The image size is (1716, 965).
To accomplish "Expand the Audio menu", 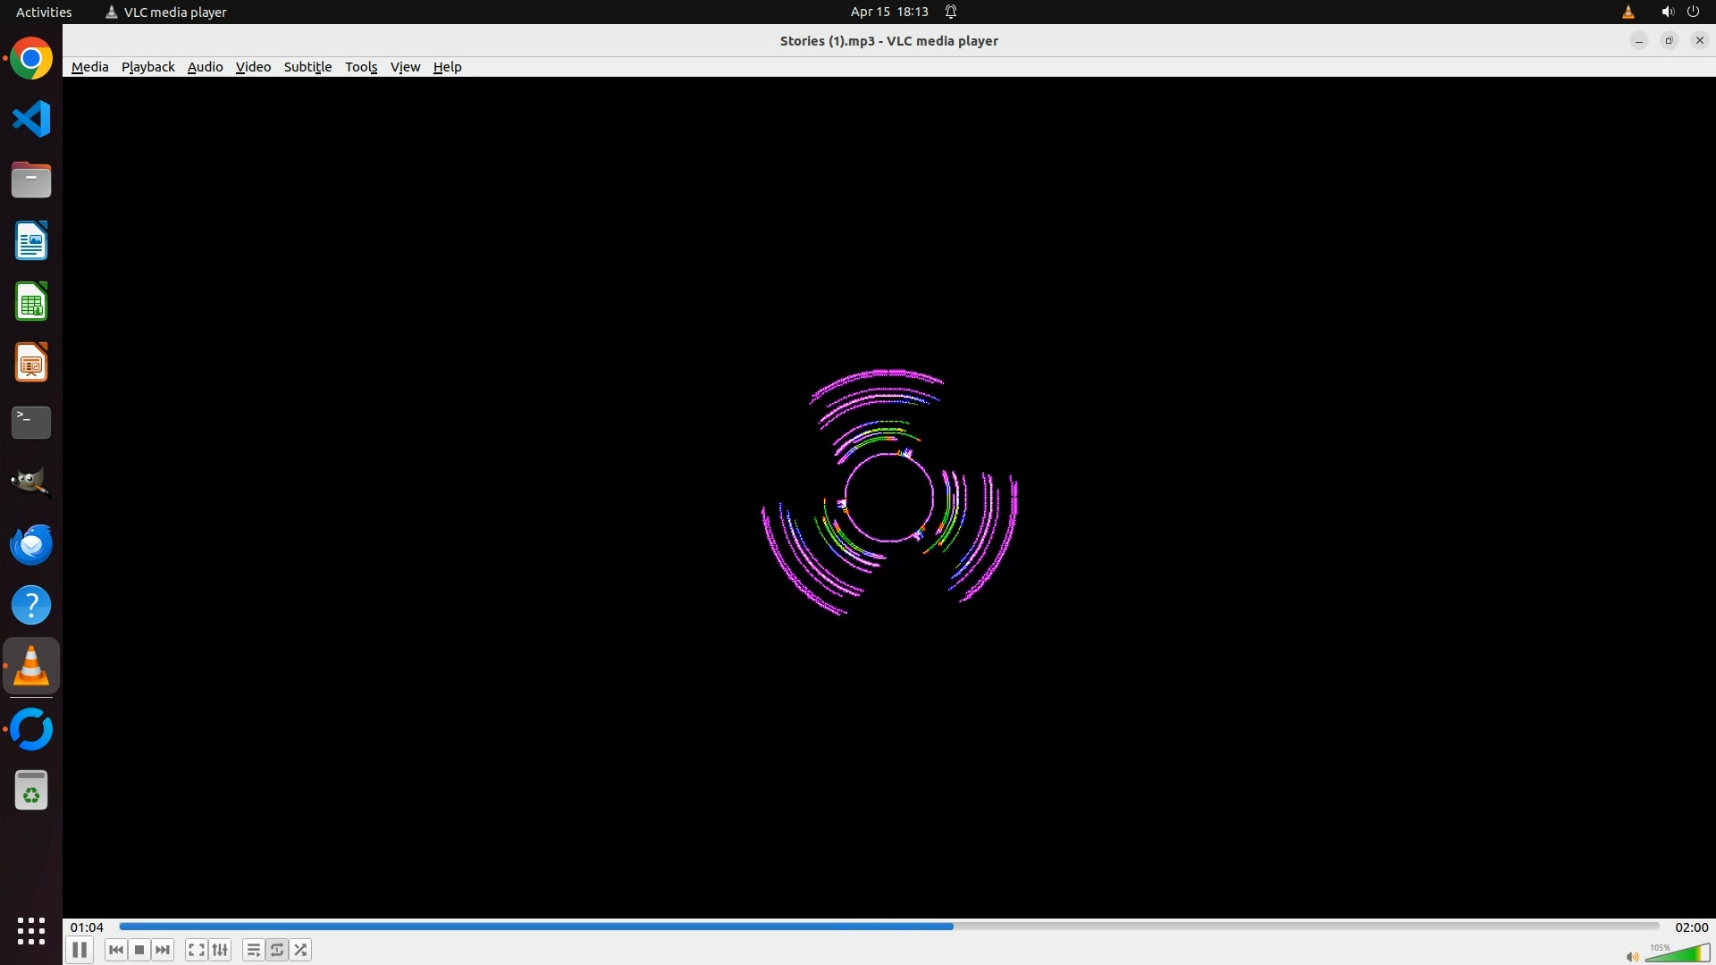I will pyautogui.click(x=205, y=67).
